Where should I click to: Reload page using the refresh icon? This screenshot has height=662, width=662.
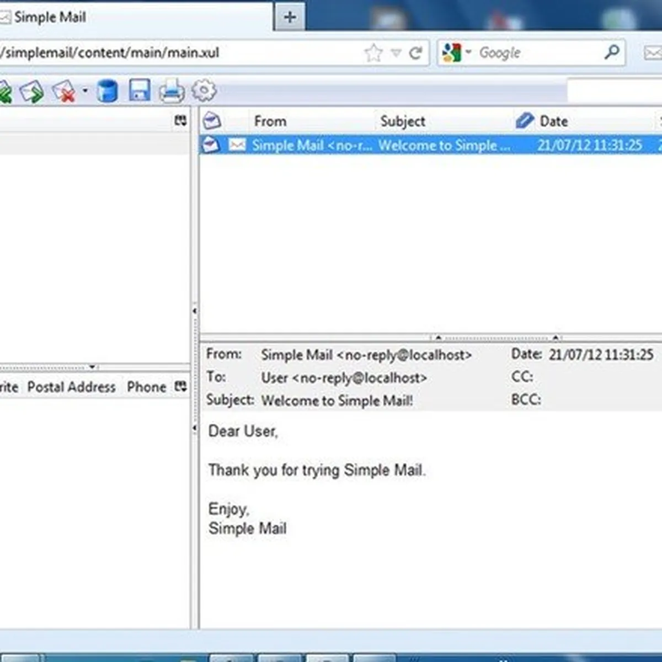click(x=415, y=53)
